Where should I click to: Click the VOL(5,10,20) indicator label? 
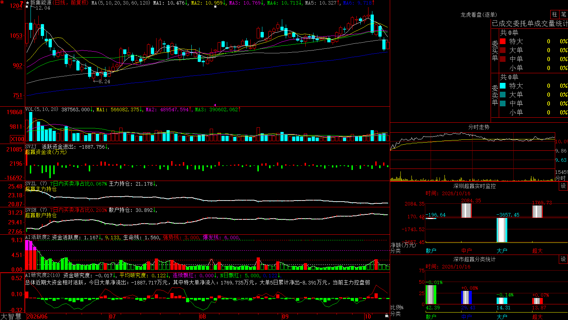[x=42, y=110]
